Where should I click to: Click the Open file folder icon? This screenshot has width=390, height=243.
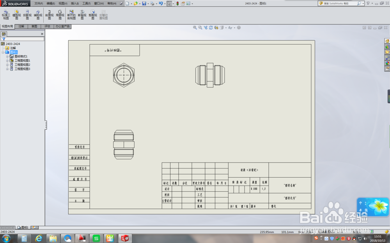click(136, 3)
